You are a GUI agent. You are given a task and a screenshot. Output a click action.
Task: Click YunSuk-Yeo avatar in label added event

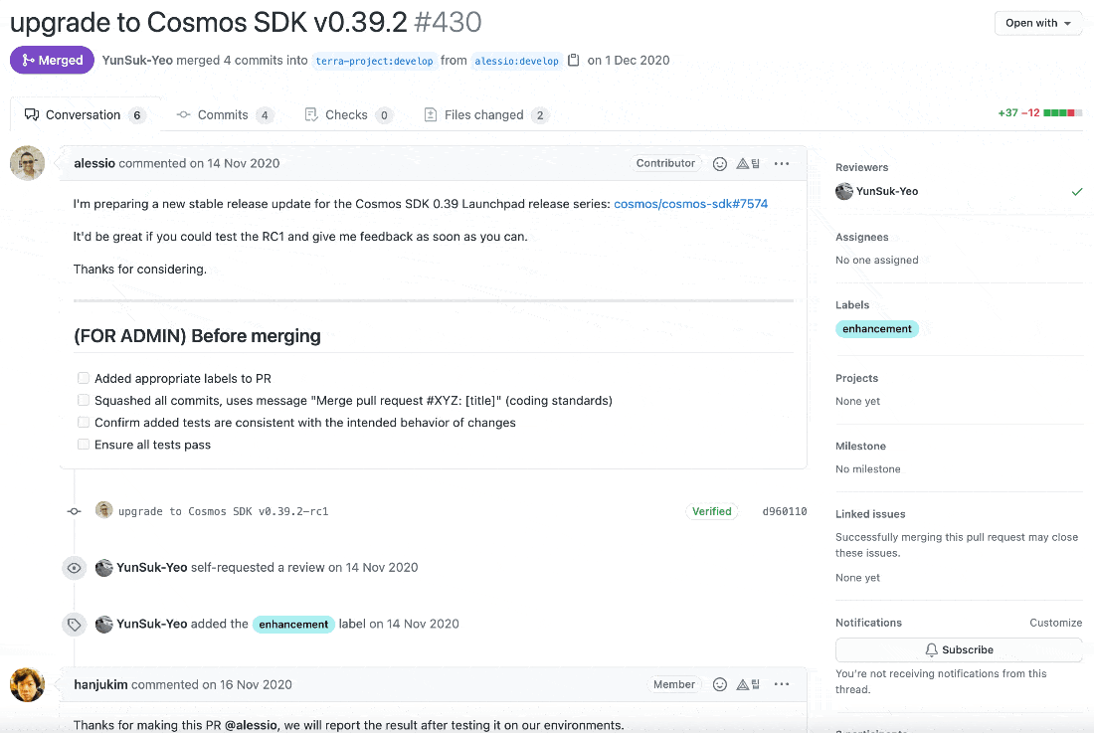[104, 625]
